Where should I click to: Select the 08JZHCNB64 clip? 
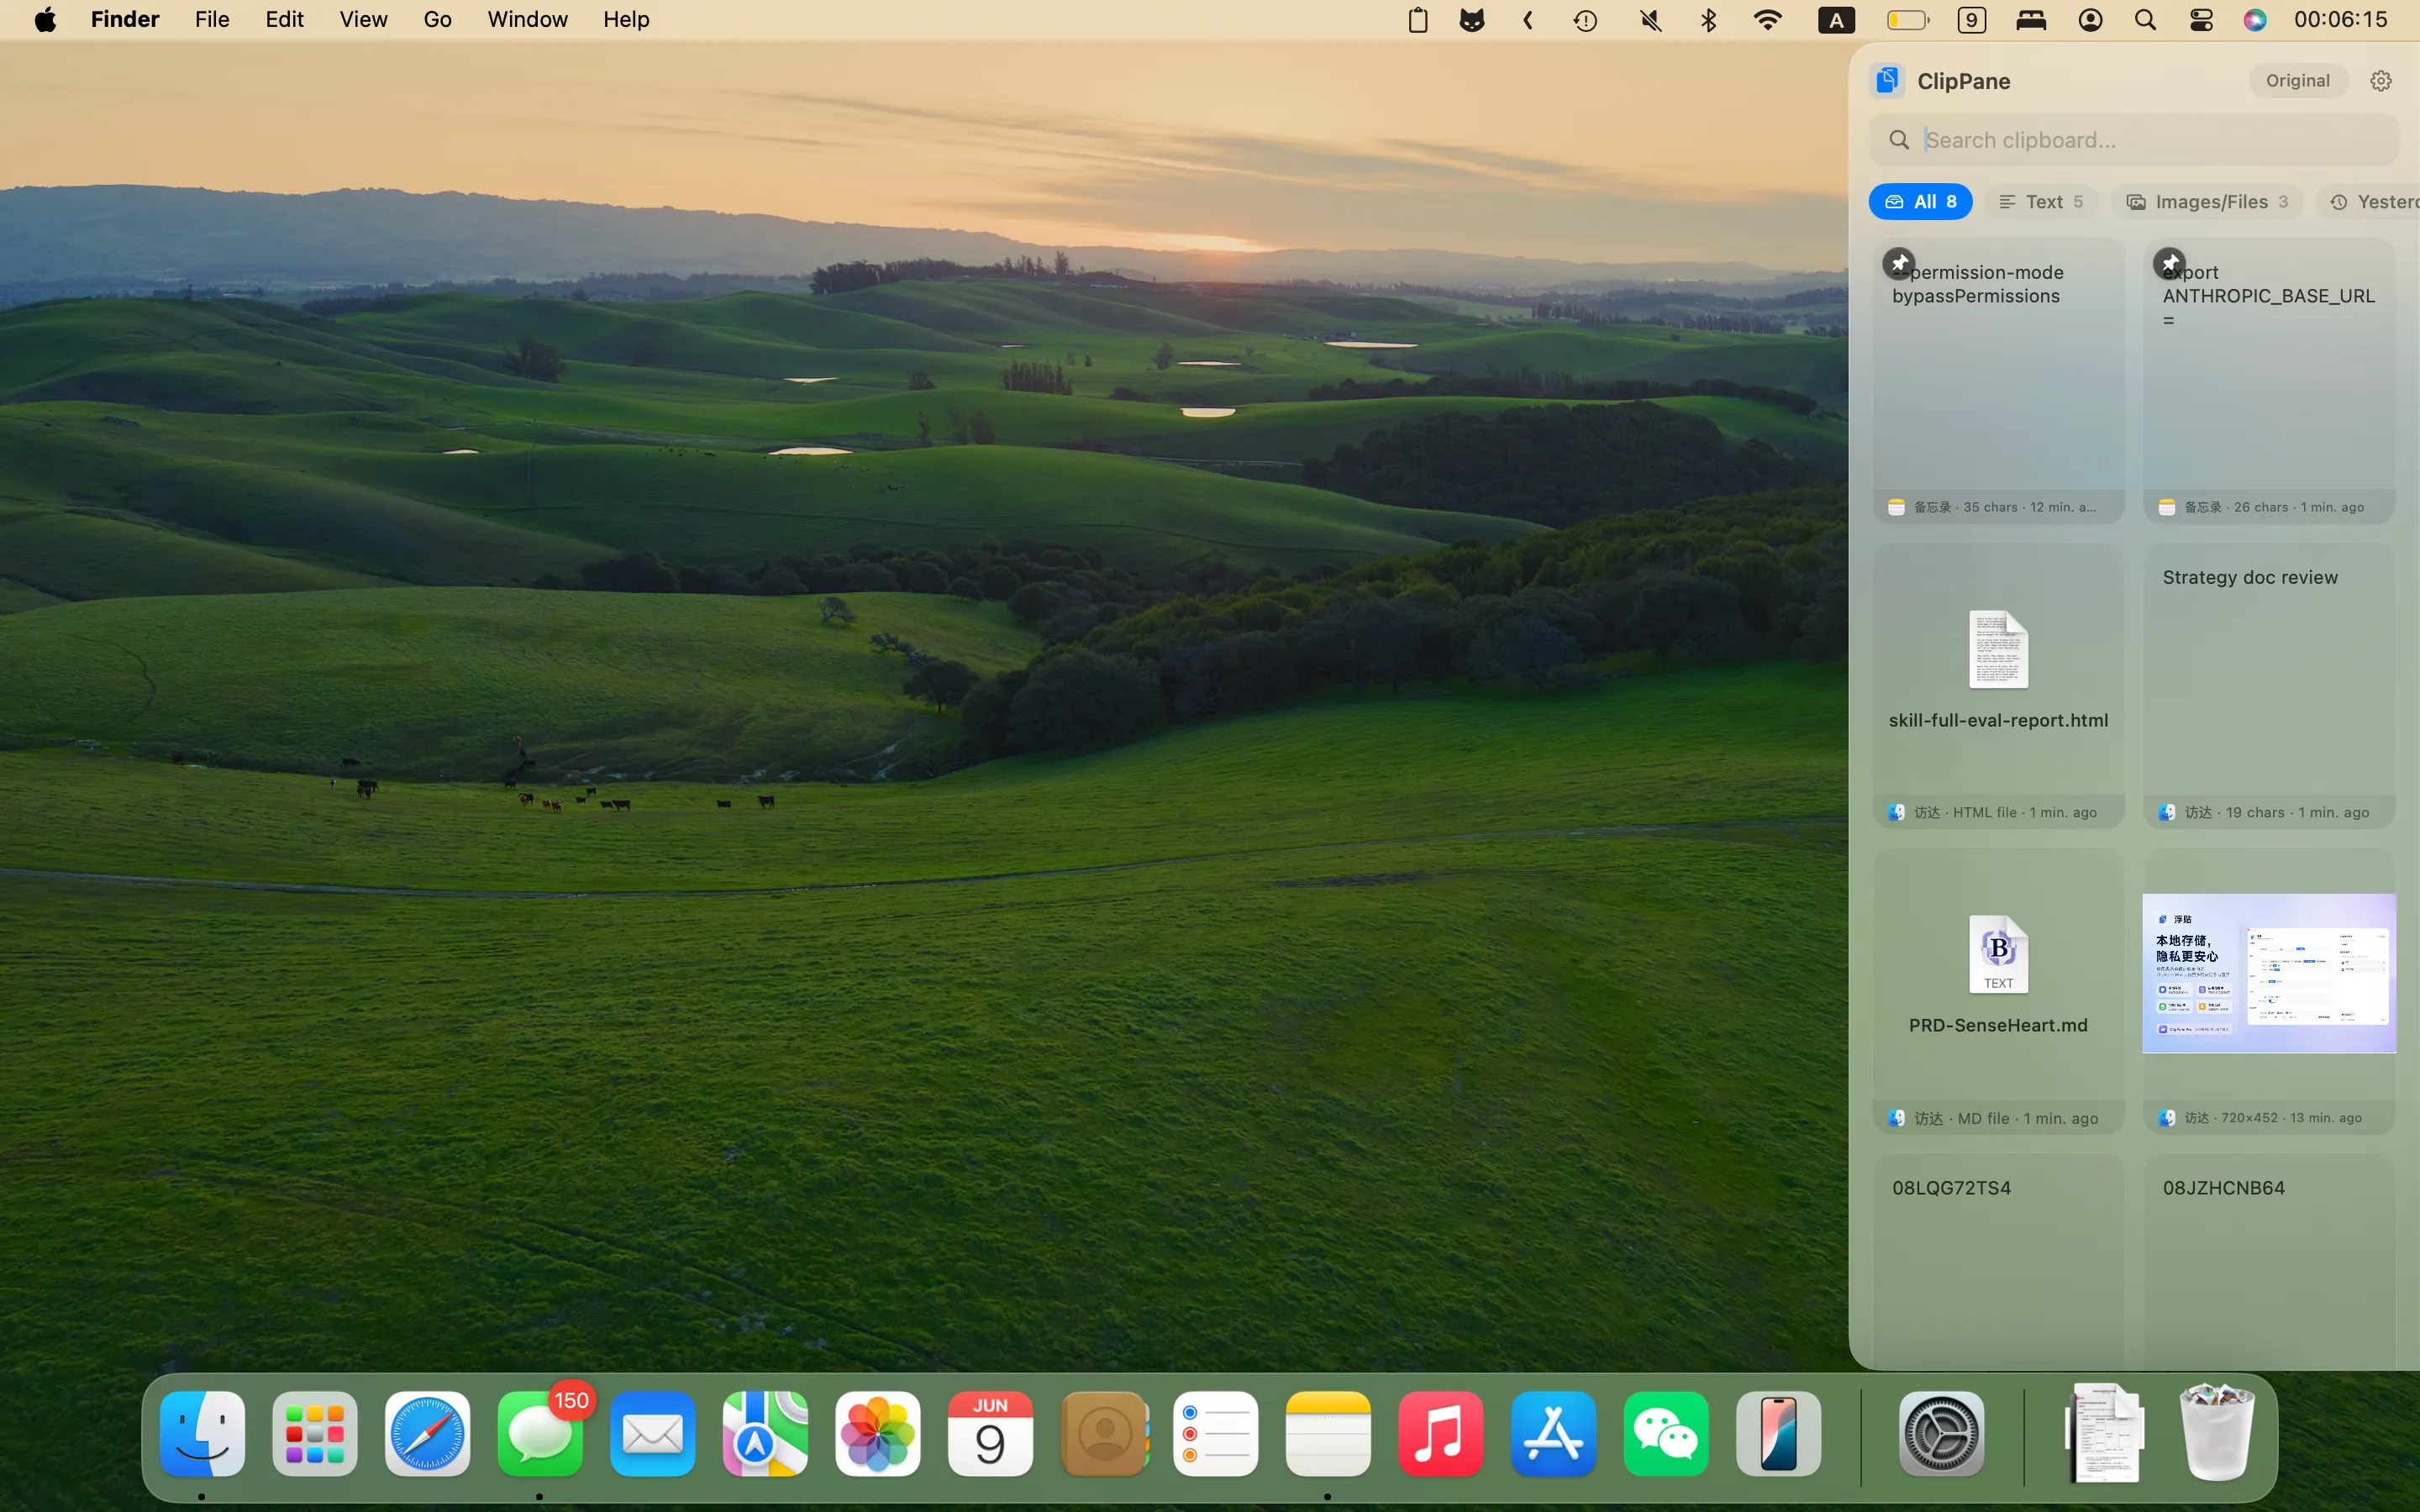click(2269, 1262)
